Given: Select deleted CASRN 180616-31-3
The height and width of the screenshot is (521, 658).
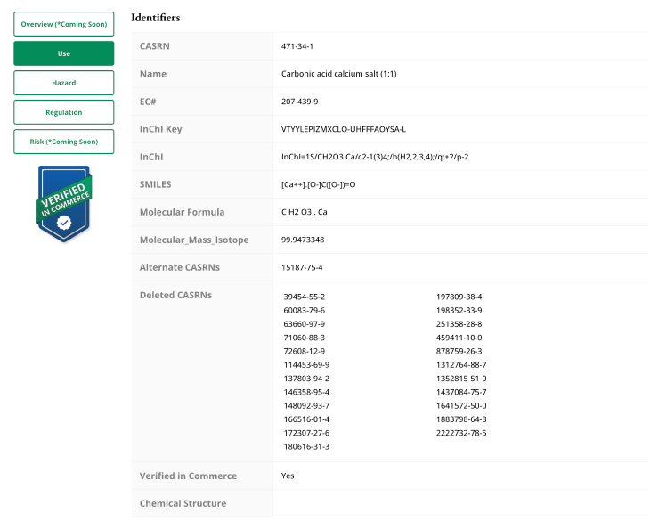Looking at the screenshot, I should coord(306,447).
